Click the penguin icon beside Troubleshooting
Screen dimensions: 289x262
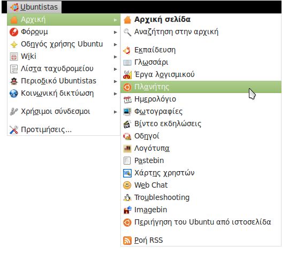point(127,197)
